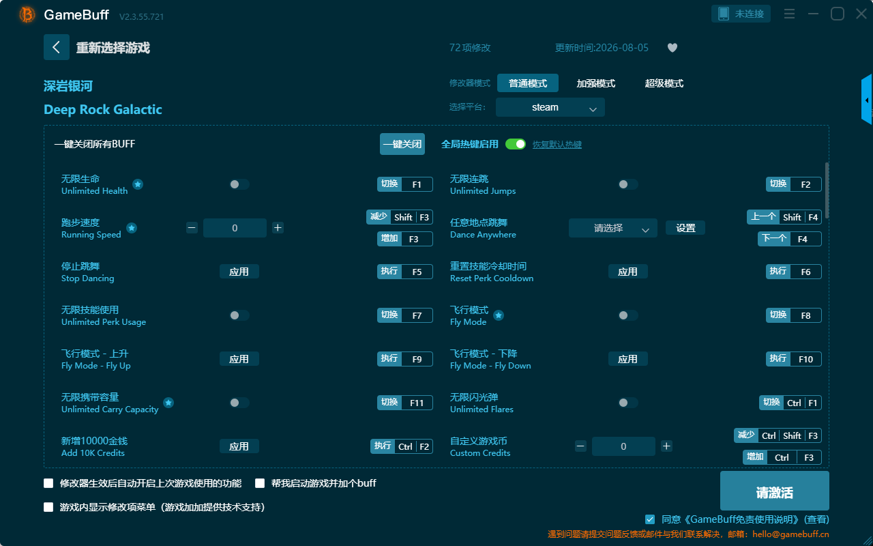Click the 一键关闭 button
The height and width of the screenshot is (546, 873).
[x=402, y=144]
